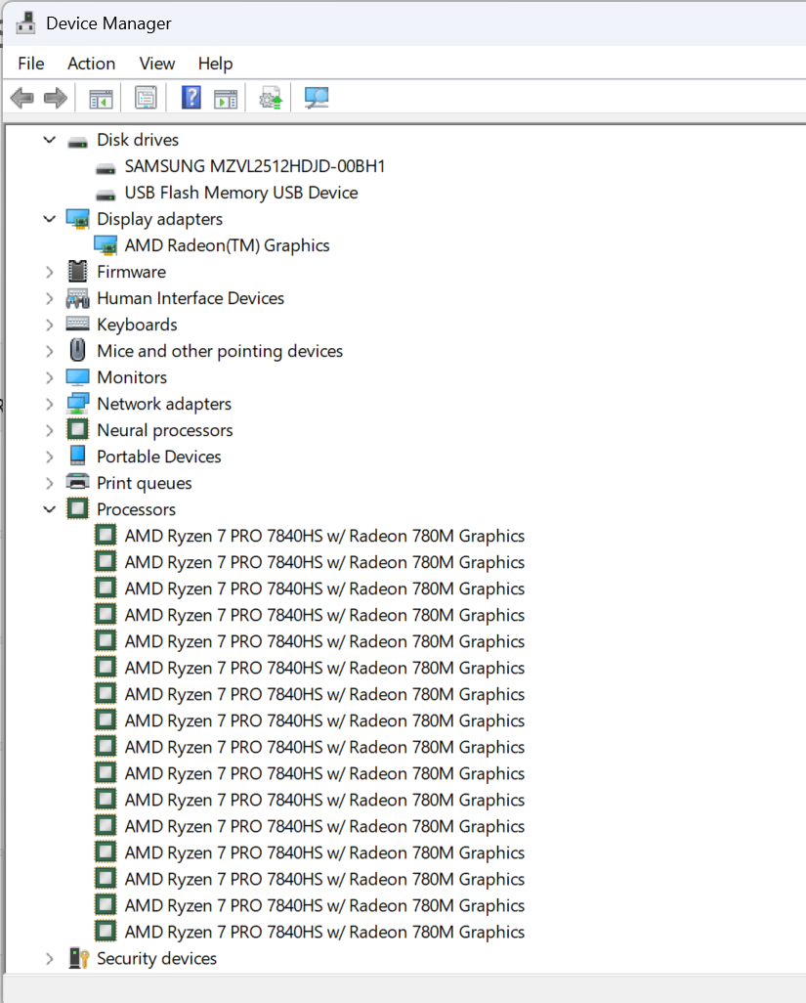
Task: Select the first AMD Ryzen 7 processor entry
Action: (x=324, y=536)
